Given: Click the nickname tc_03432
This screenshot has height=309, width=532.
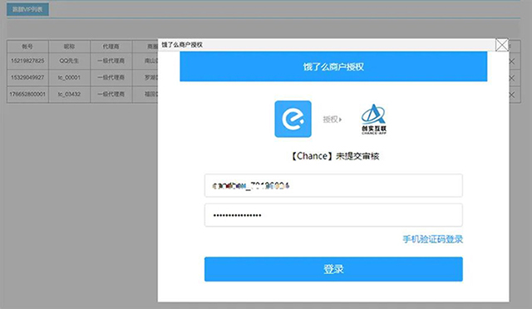Looking at the screenshot, I should click(69, 95).
